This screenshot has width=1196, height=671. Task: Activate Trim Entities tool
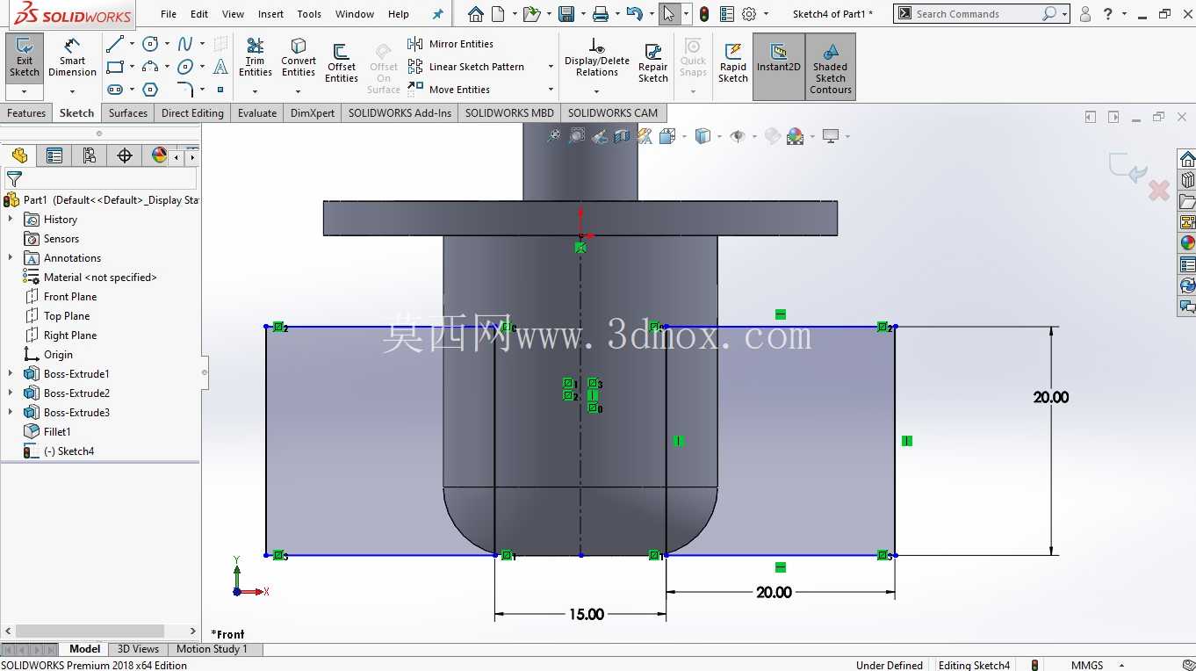click(x=255, y=57)
